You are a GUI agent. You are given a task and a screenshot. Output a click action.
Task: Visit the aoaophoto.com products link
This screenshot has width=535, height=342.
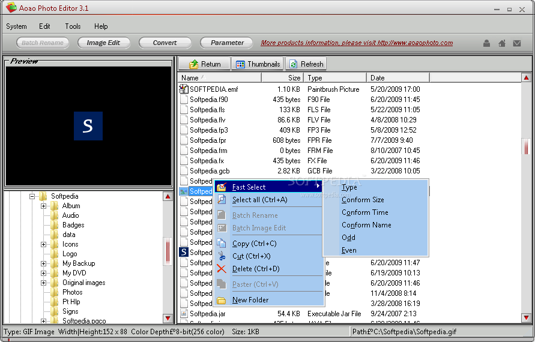357,43
